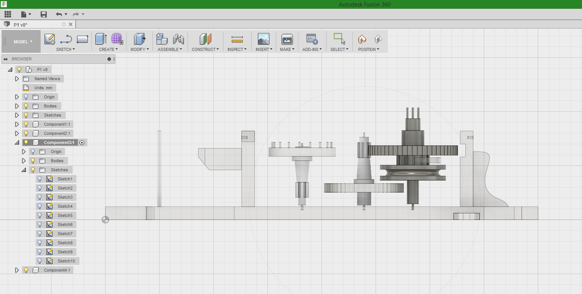Close the P1 v8 document tab

[x=71, y=24]
